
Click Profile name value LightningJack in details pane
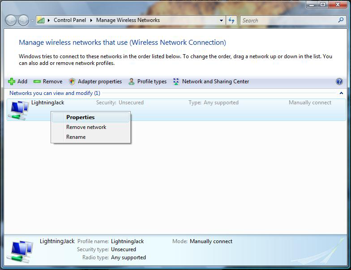pos(127,241)
